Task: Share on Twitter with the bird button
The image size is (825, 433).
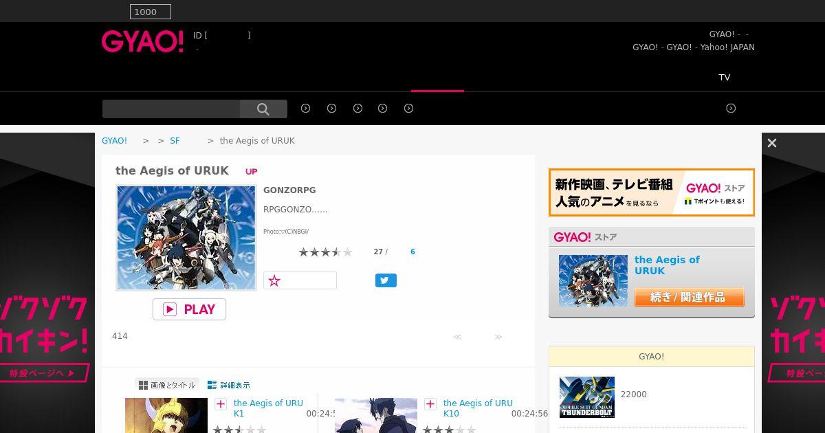Action: (x=386, y=280)
